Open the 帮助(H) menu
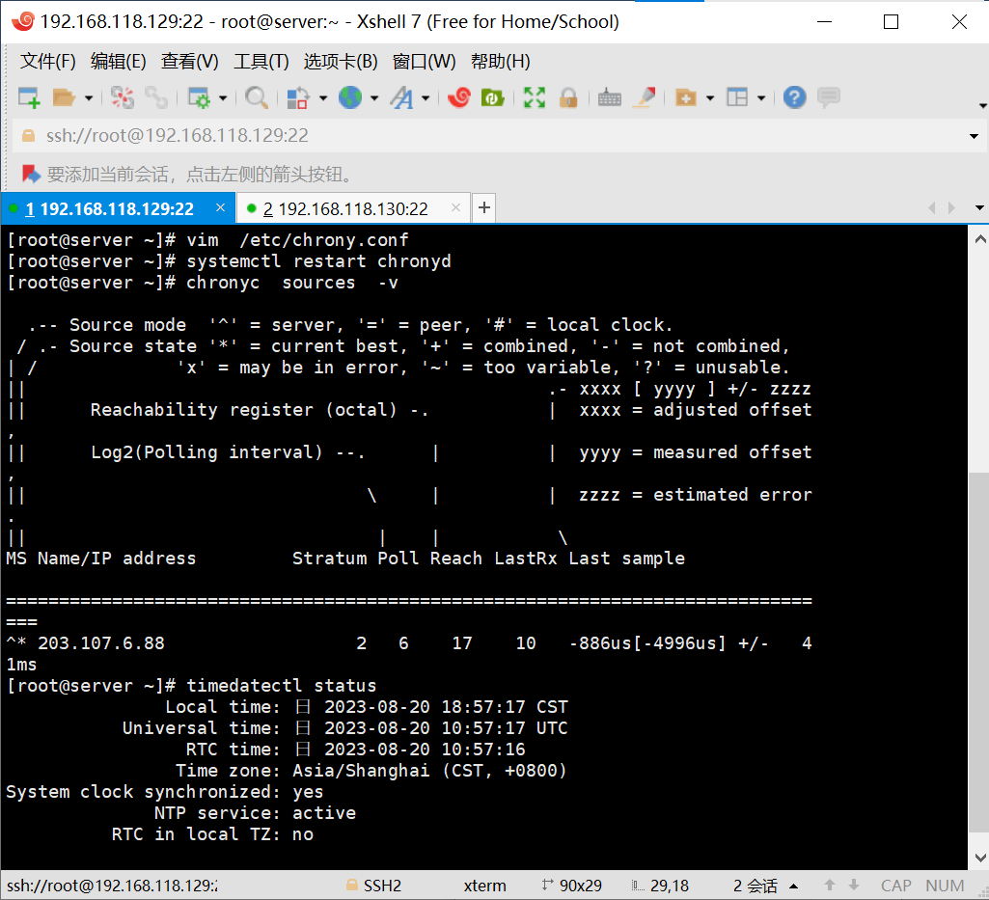 [500, 62]
